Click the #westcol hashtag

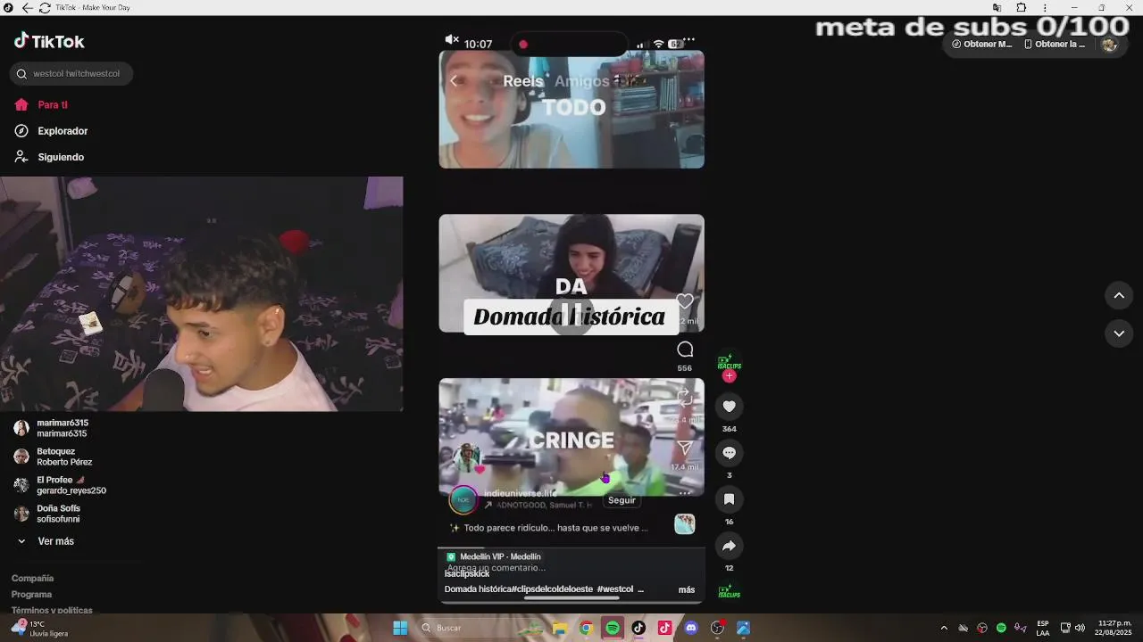[615, 589]
